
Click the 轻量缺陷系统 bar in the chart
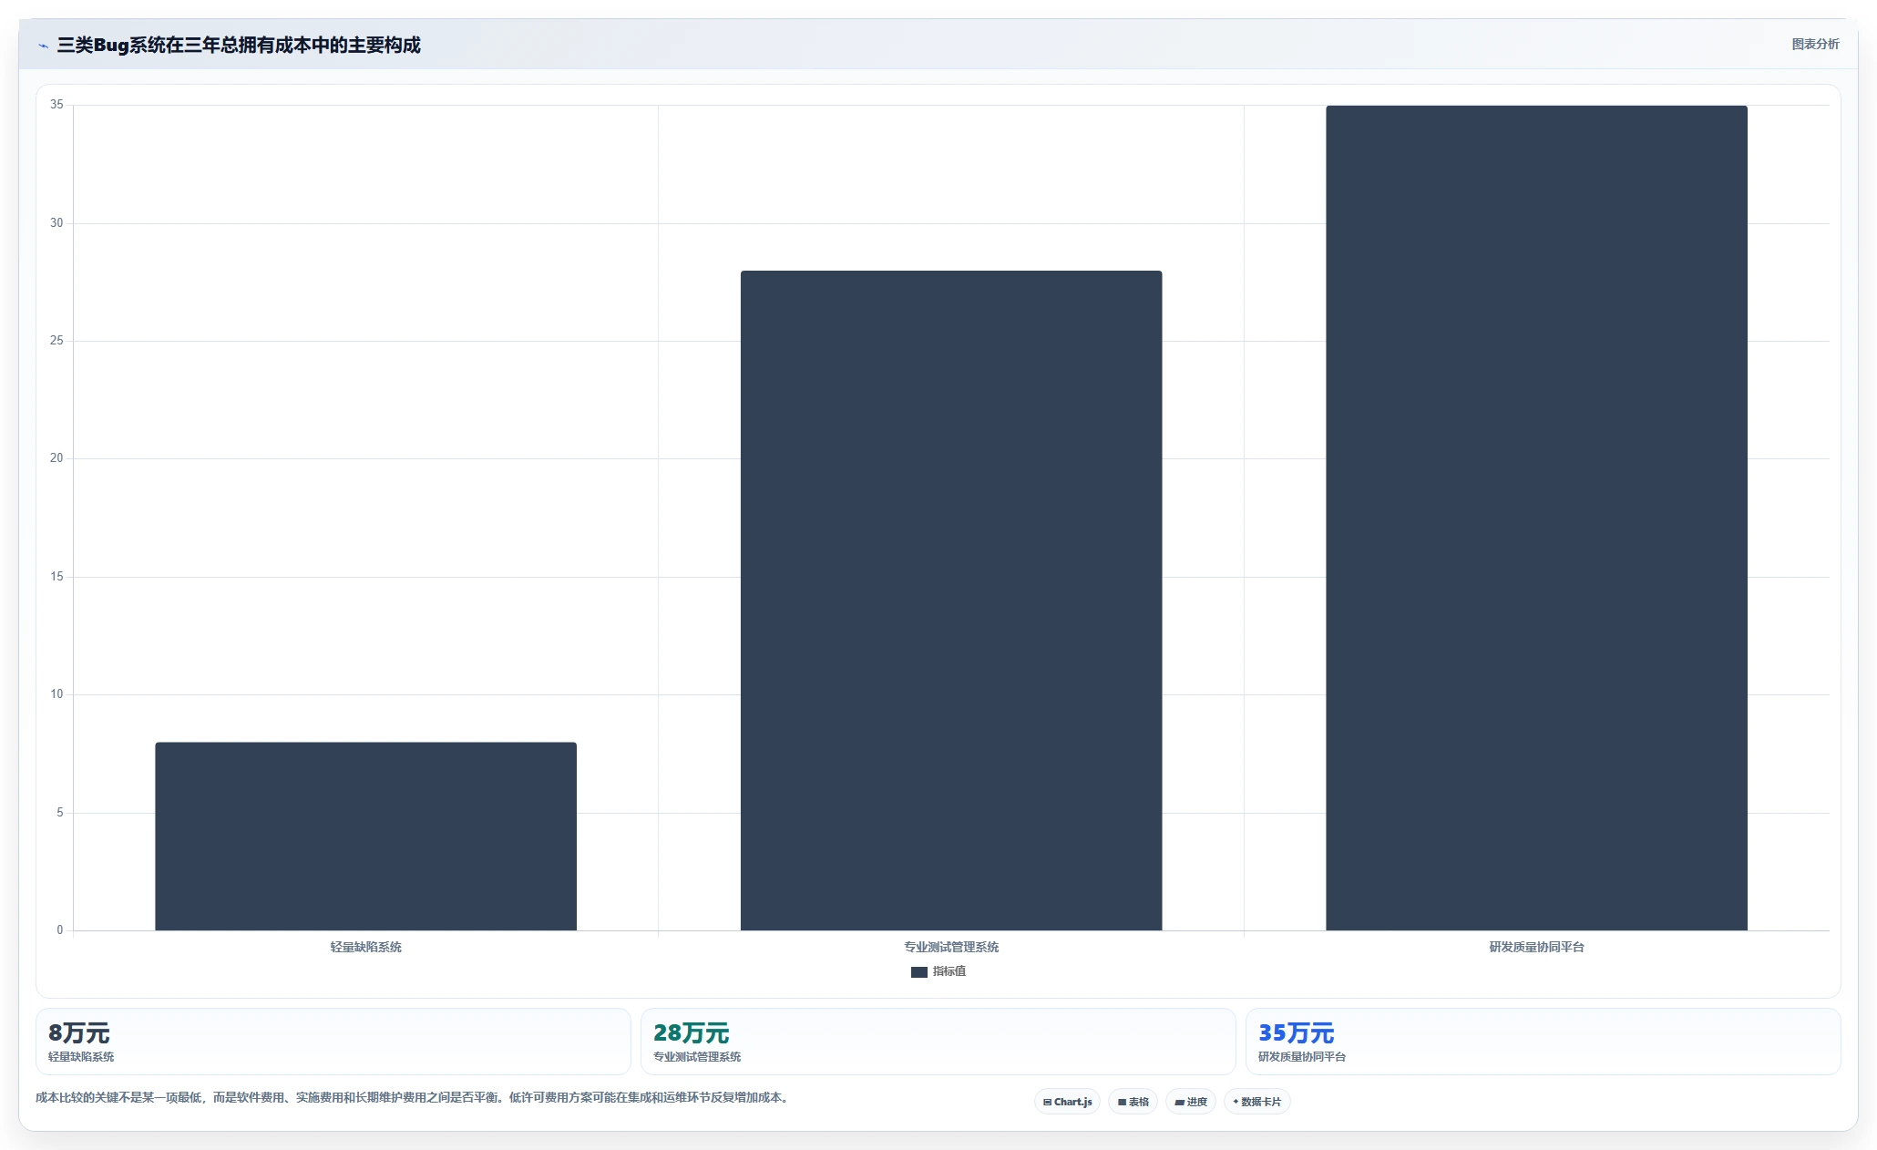(365, 837)
